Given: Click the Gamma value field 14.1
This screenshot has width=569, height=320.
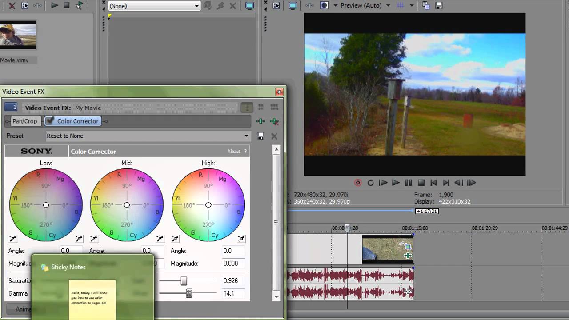Looking at the screenshot, I should 234,293.
